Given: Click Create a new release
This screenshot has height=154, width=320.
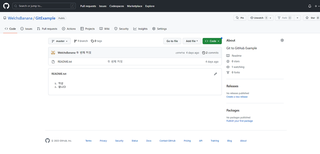Looking at the screenshot, I should [x=237, y=97].
